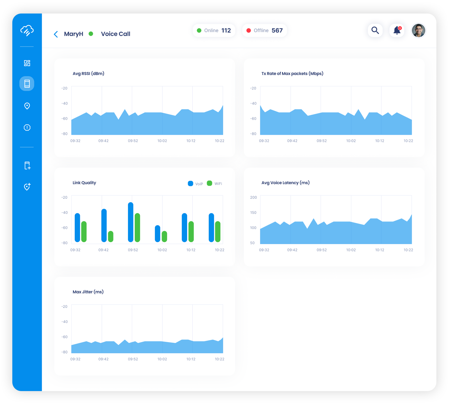Toggle the WiFi legend swatch
This screenshot has width=449, height=407.
[x=210, y=183]
